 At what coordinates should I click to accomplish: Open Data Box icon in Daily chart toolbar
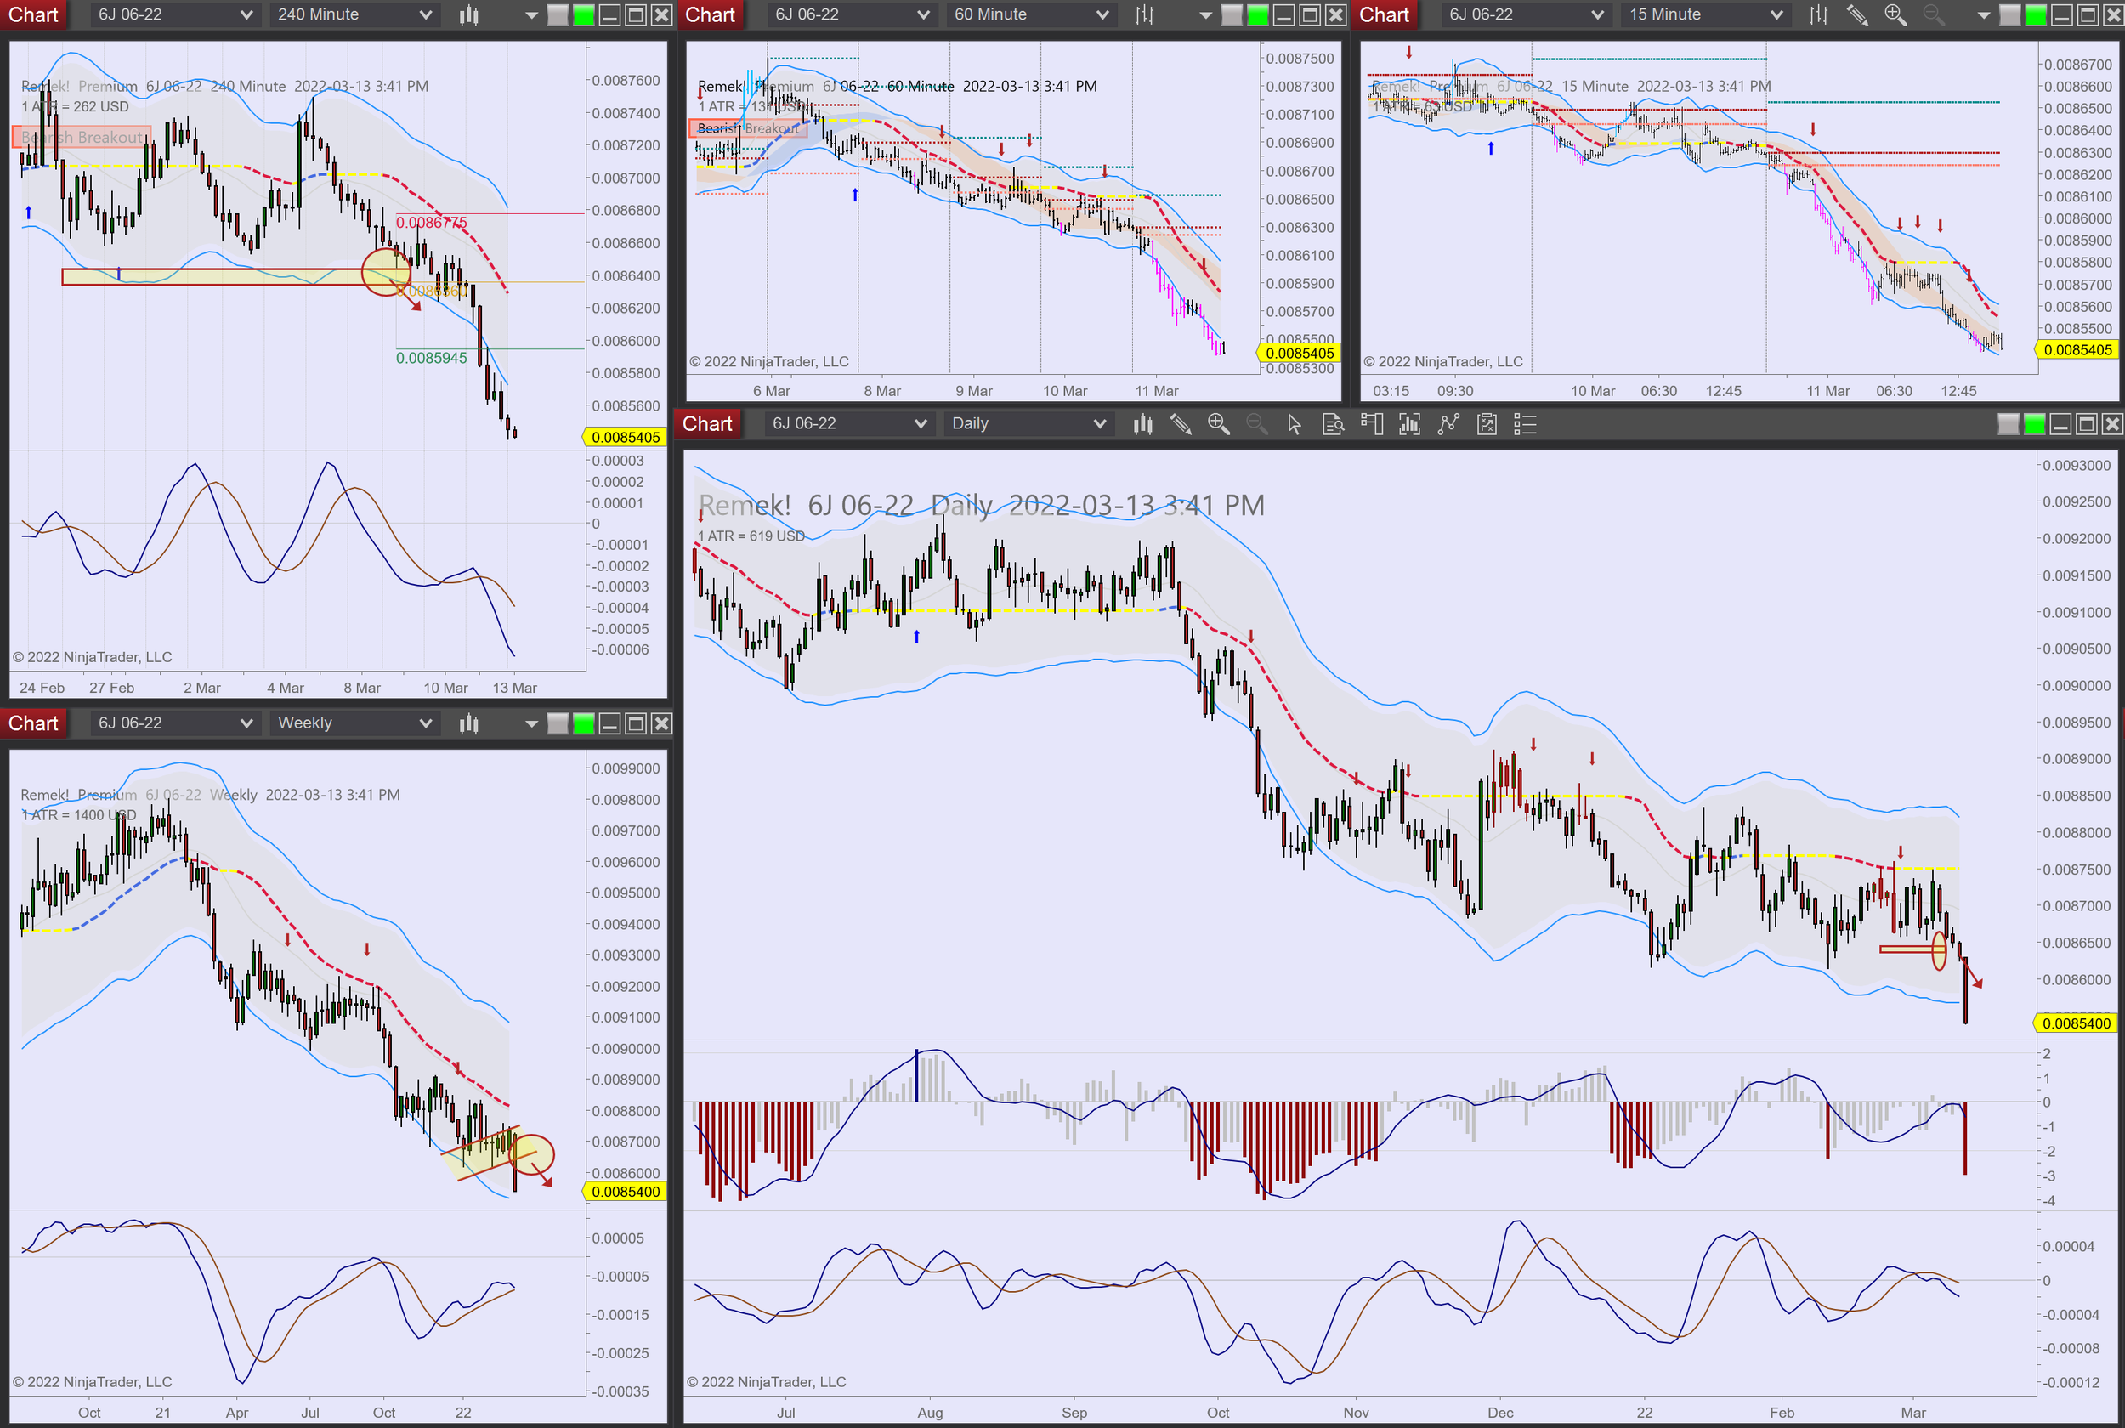[x=1333, y=423]
